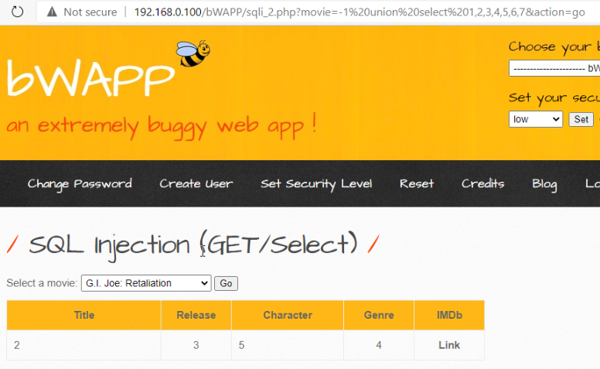Click the 'Not secure' label text
The image size is (600, 369).
click(90, 12)
